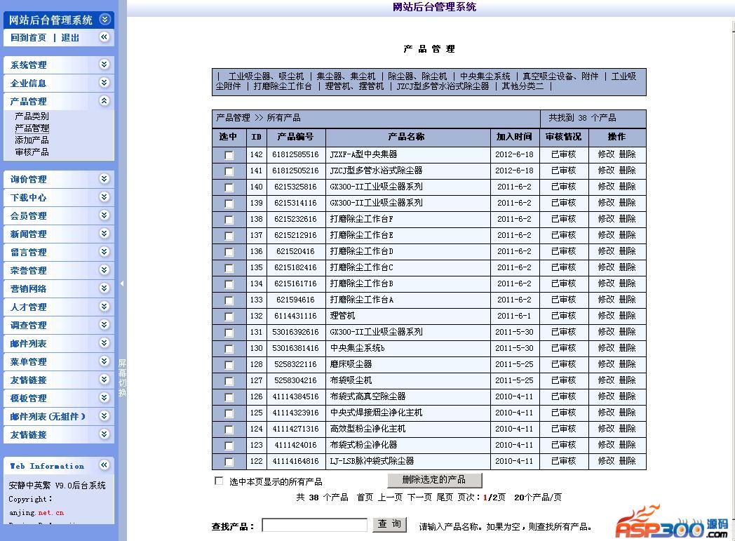Screen dimensions: 735x541
Task: Click 修改 for JZXF-A型中央集器
Action: (x=606, y=154)
